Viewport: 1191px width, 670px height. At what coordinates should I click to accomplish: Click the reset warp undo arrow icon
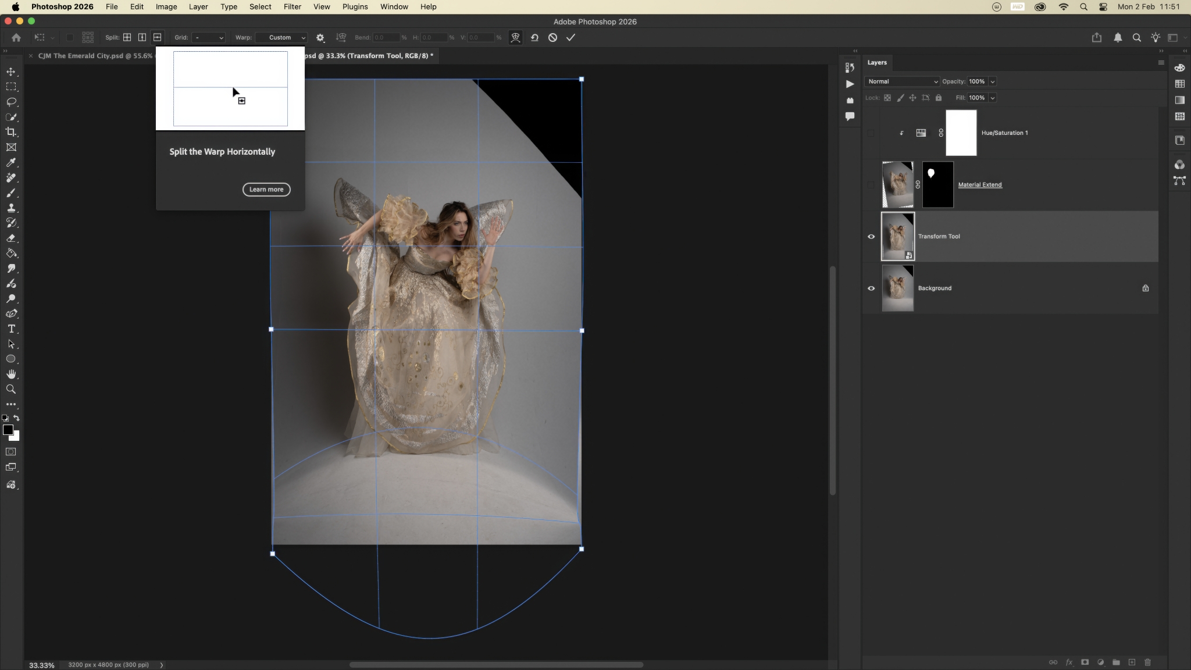coord(534,37)
